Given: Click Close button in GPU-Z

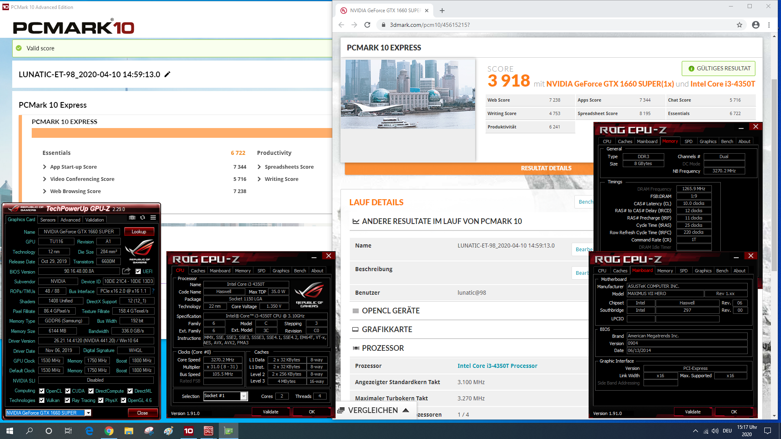Looking at the screenshot, I should [x=142, y=413].
